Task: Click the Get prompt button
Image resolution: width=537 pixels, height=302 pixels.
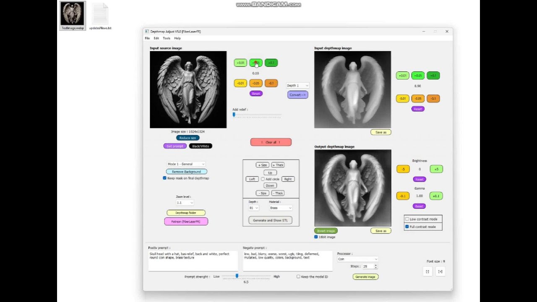Action: pos(175,146)
